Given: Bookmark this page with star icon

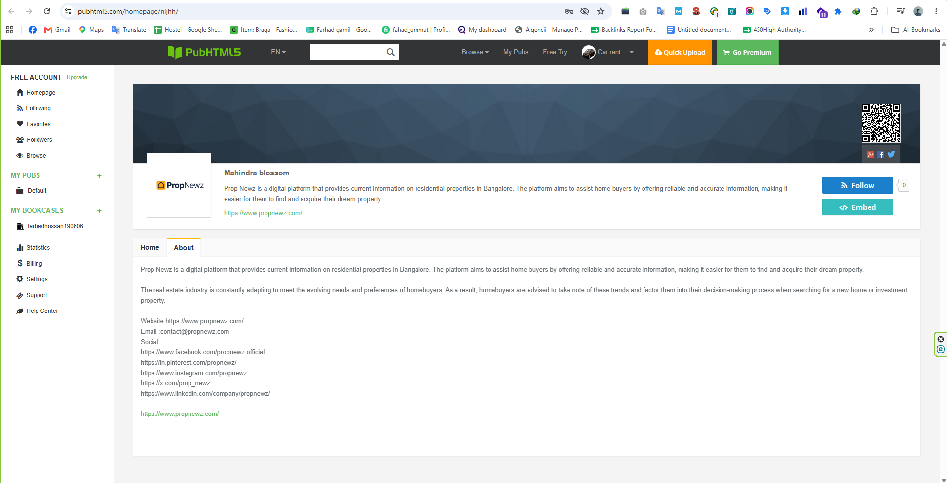Looking at the screenshot, I should click(601, 11).
